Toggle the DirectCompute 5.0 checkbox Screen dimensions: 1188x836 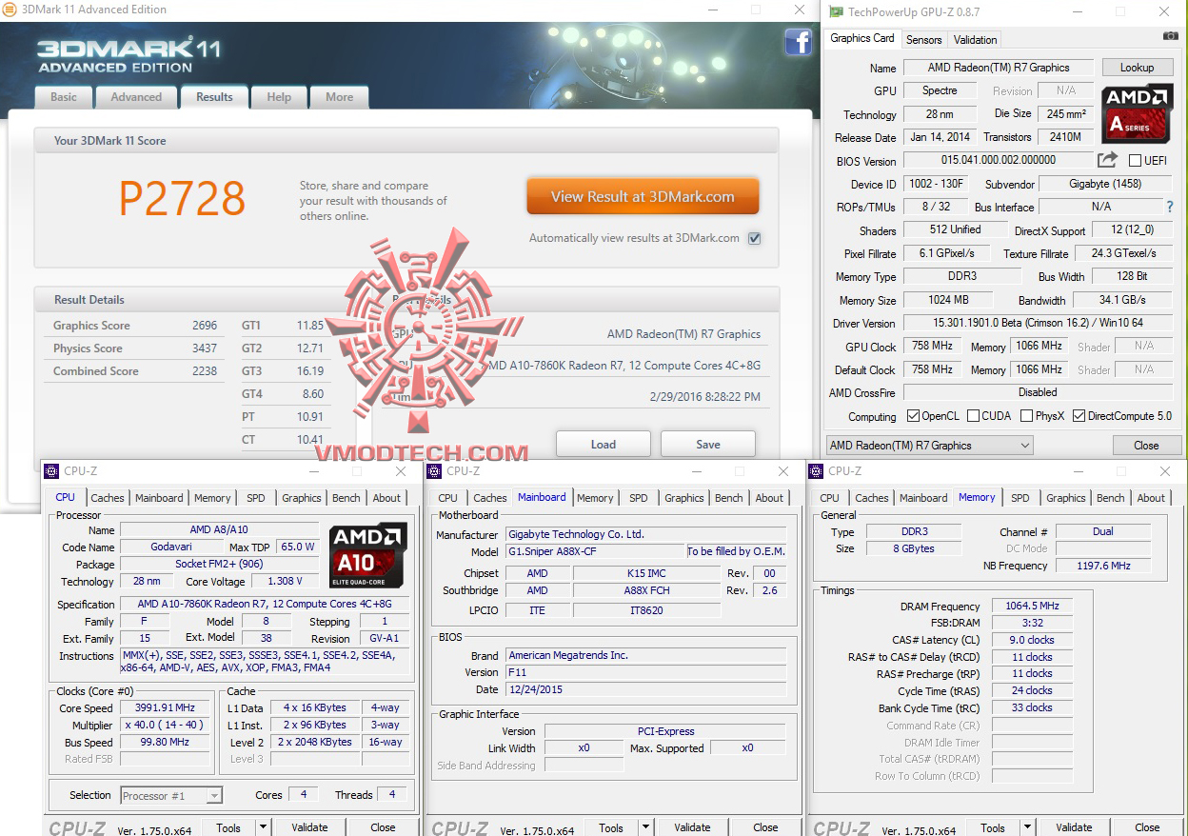click(x=1079, y=416)
